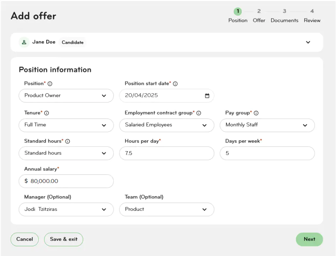Click the Position start date input field
Viewport: 336px width, 256px height.
tap(167, 96)
